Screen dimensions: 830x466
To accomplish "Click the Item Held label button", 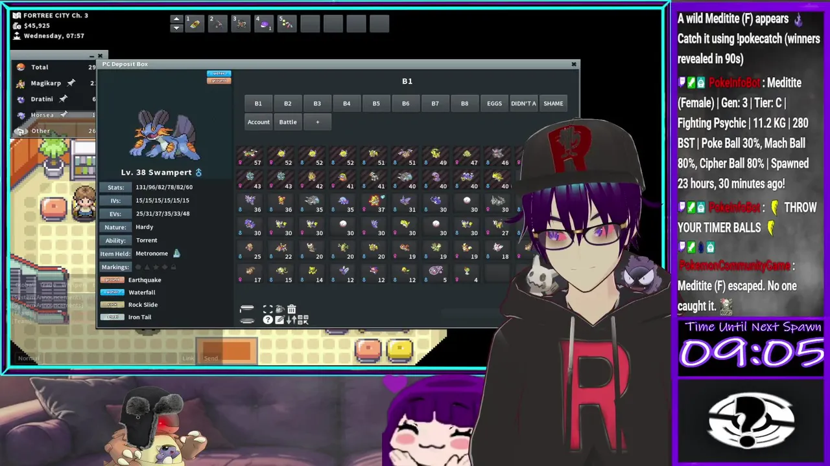I will (115, 254).
